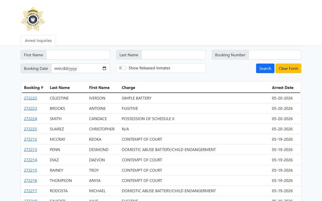The height and width of the screenshot is (201, 322).
Task: Open booking number 272222 link
Action: coord(30,98)
